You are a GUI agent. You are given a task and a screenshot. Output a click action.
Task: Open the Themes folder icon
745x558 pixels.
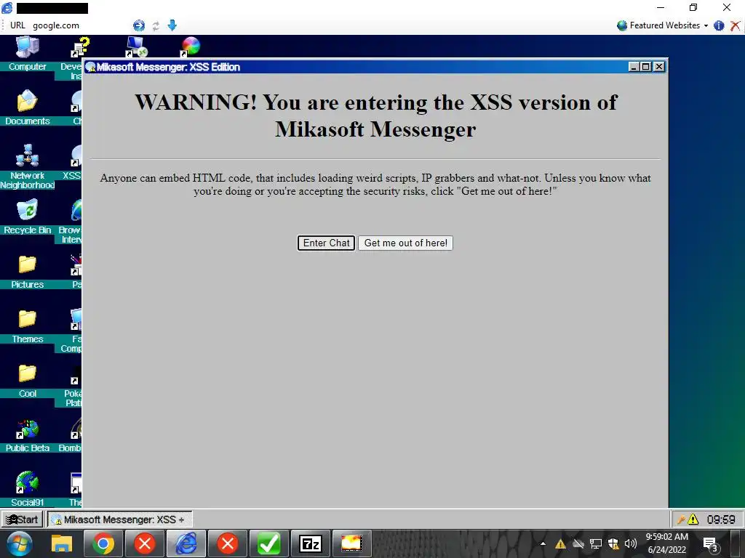pyautogui.click(x=27, y=326)
